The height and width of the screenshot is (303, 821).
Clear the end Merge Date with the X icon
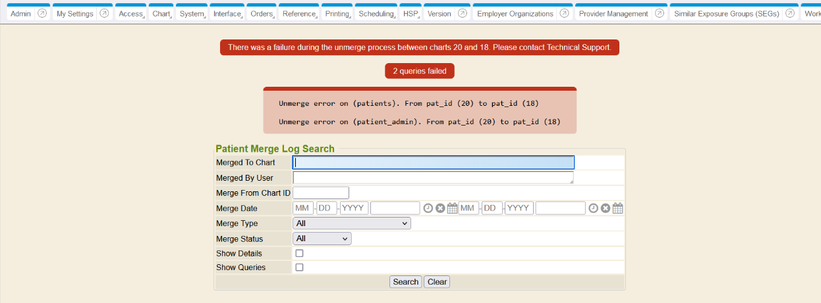pyautogui.click(x=606, y=208)
